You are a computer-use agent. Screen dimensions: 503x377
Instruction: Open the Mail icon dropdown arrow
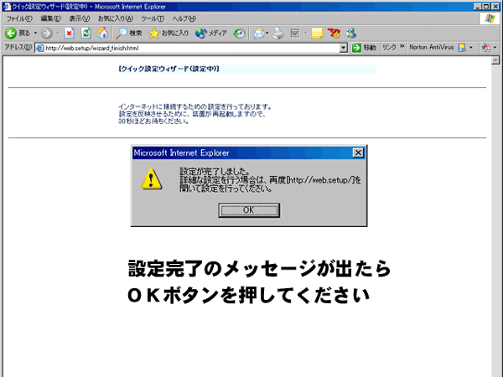tap(267, 33)
